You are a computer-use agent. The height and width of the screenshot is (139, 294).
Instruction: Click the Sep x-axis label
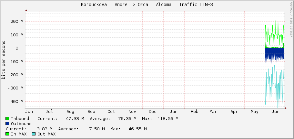pyautogui.click(x=91, y=112)
